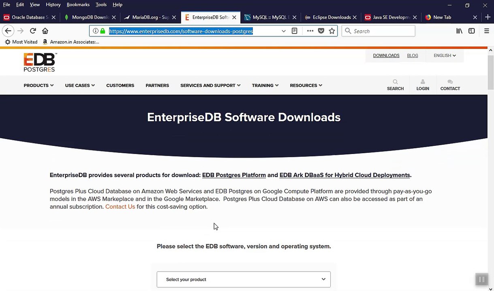
Task: Open the DOWNLOADS link
Action: tap(386, 55)
